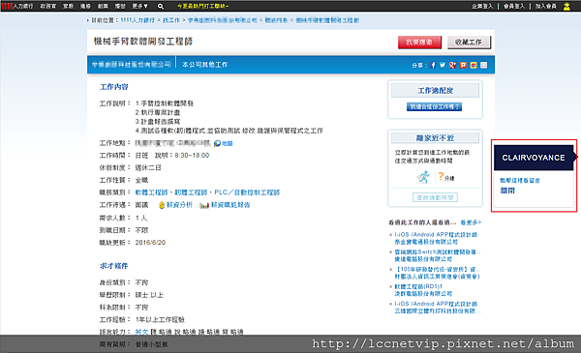Click the running figure commute icon
Viewport: 581px width, 353px height.
pos(423,177)
